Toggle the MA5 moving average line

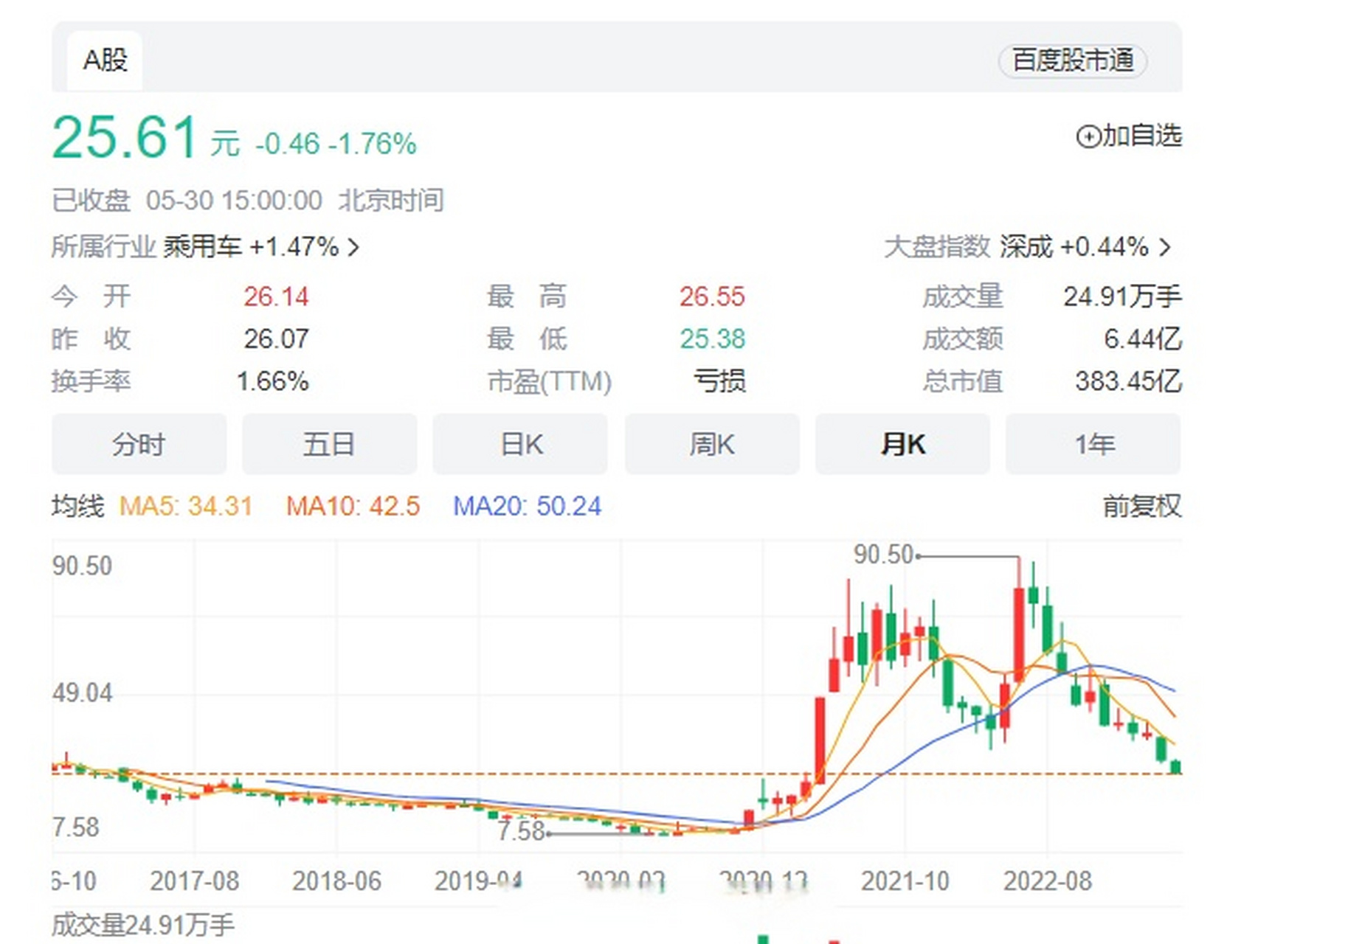pyautogui.click(x=184, y=507)
